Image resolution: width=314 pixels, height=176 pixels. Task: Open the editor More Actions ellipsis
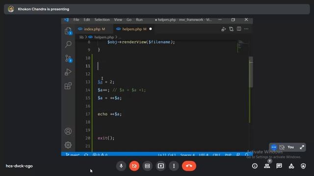pos(246,29)
